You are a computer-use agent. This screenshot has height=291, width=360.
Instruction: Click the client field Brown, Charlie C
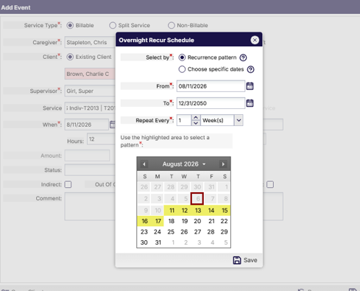tap(90, 74)
